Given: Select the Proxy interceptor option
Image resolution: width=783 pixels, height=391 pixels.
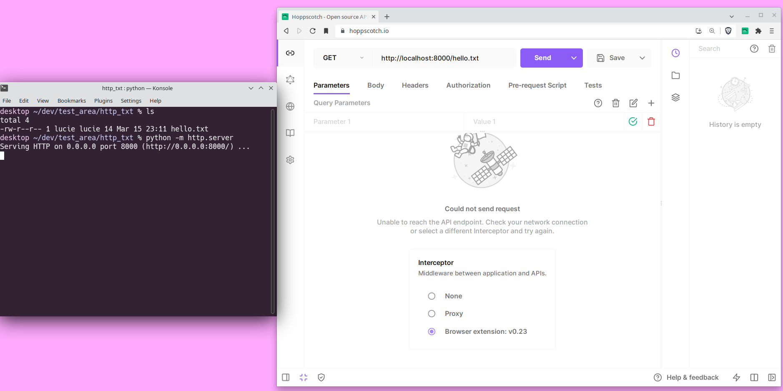Looking at the screenshot, I should click(x=432, y=313).
